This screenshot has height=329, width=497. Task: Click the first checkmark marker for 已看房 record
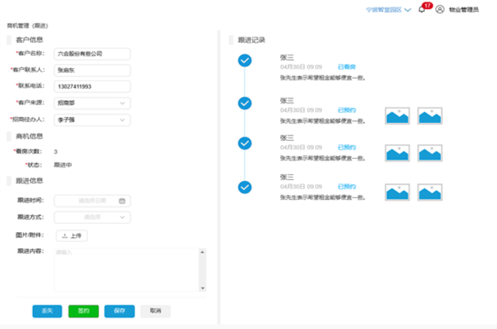click(x=245, y=60)
